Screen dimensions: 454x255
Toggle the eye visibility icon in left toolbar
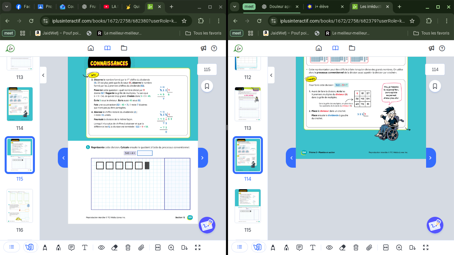(101, 247)
